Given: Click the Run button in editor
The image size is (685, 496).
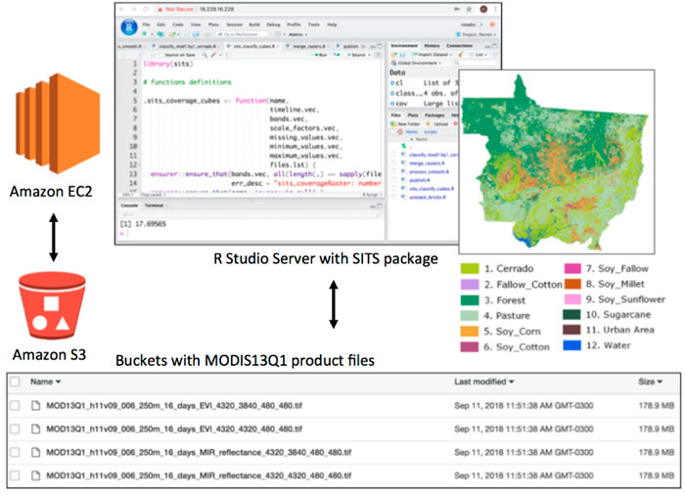Looking at the screenshot, I should click(x=321, y=55).
